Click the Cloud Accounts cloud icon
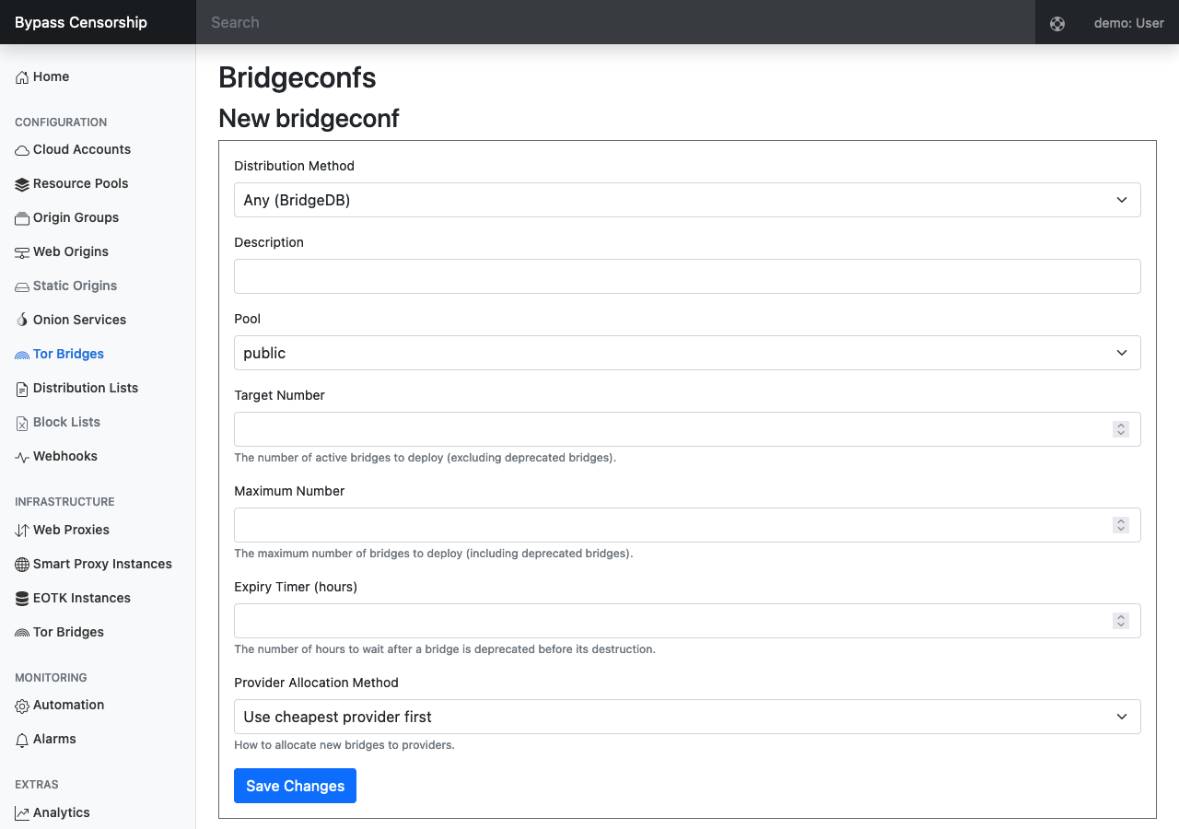This screenshot has width=1179, height=829. point(22,150)
